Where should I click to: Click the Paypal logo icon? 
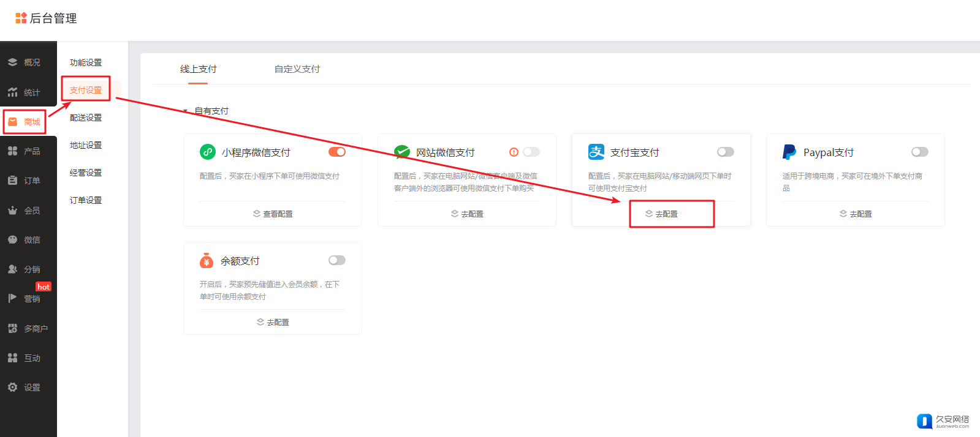pyautogui.click(x=789, y=152)
